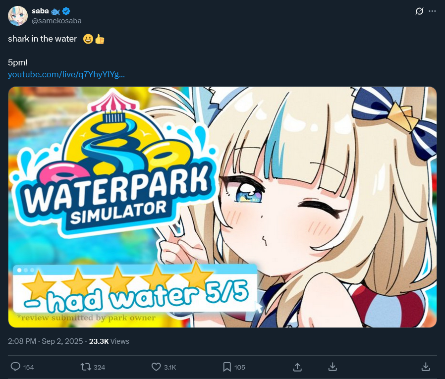Click the 3.1K likes count
Image resolution: width=445 pixels, height=379 pixels.
[170, 368]
